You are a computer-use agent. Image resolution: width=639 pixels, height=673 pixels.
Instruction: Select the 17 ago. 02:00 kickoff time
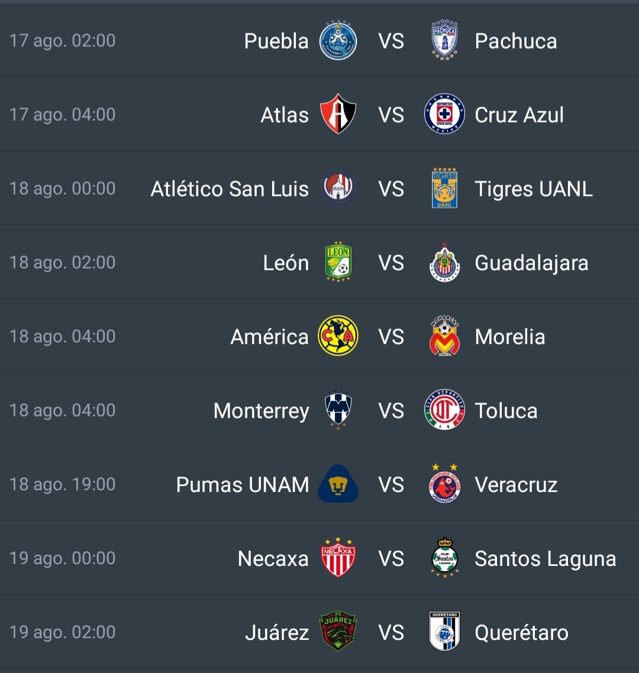pyautogui.click(x=62, y=41)
